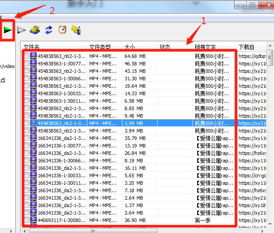Select file name 166341336-1-30077...

coord(62,146)
